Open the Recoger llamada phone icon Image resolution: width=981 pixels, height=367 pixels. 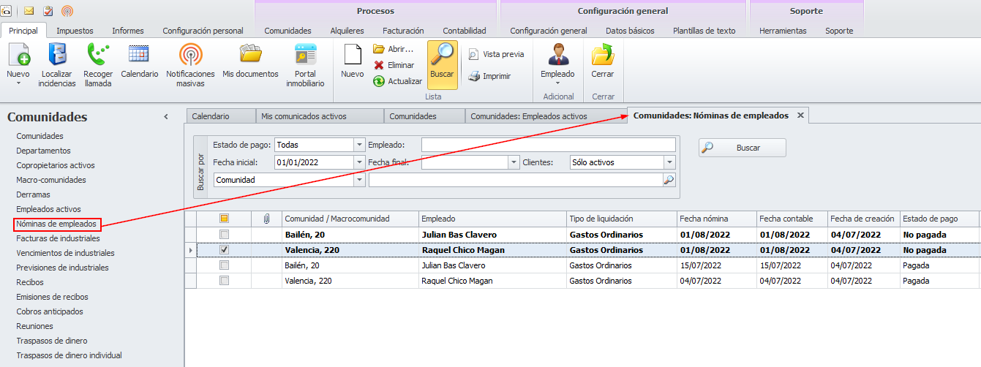click(x=97, y=56)
